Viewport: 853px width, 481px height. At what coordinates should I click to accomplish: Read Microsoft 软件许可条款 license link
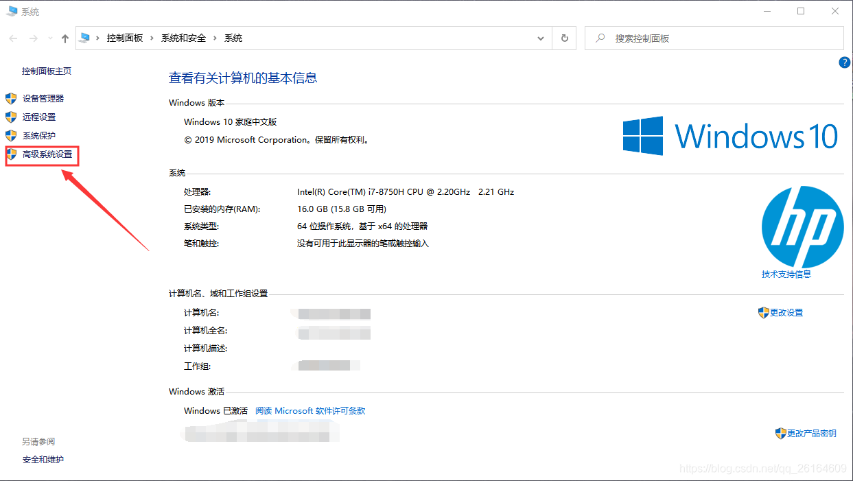310,411
